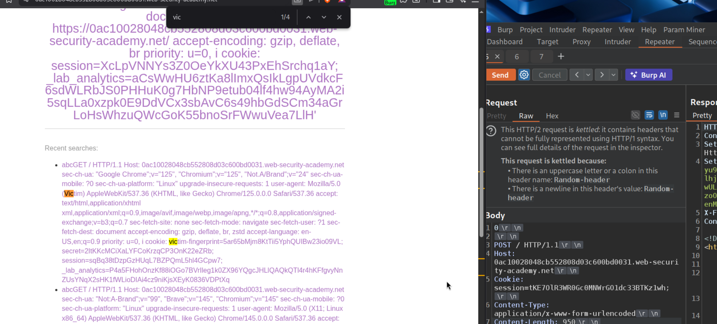
Task: Open the request editor hamburger menu
Action: pyautogui.click(x=677, y=115)
